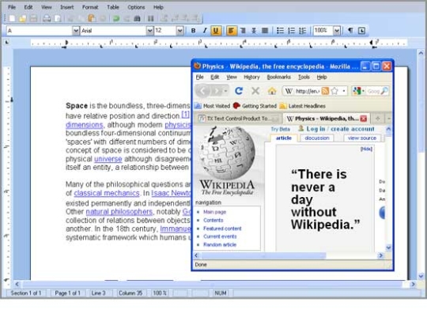
Task: Toggle bulleted list
Action: pyautogui.click(x=280, y=31)
